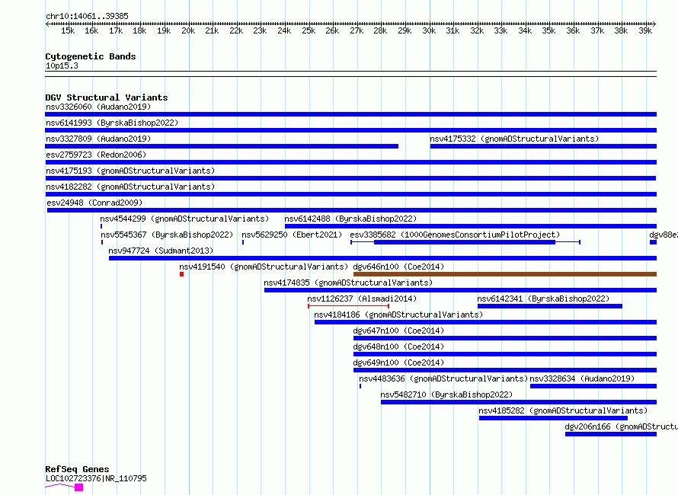This screenshot has height=495, width=678.
Task: Click dgv647n100 (Coe2014) label
Action: pyautogui.click(x=398, y=331)
